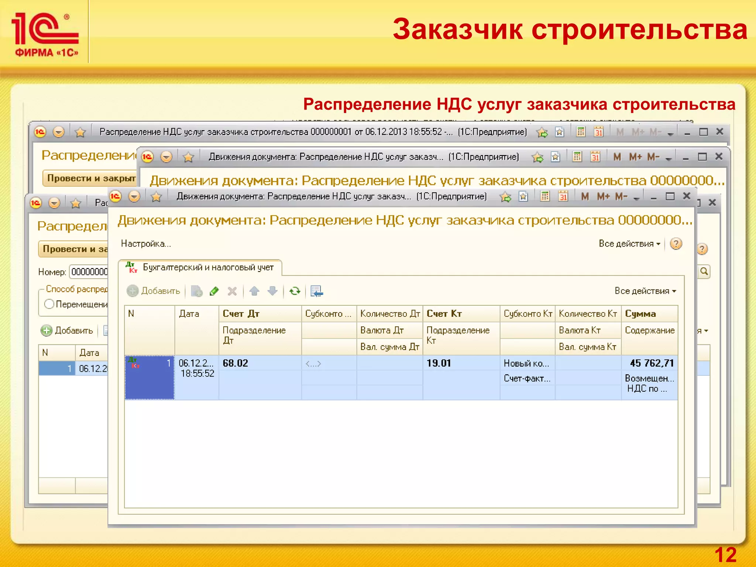Click the favorites star in the middle movements window title bar
756x567 pixels.
(188, 157)
